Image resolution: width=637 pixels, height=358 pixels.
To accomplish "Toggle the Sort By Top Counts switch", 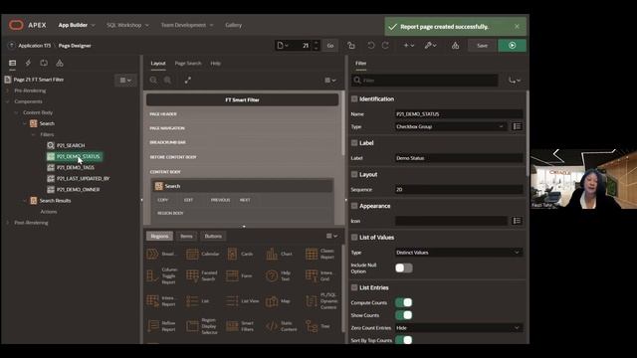I will point(404,340).
